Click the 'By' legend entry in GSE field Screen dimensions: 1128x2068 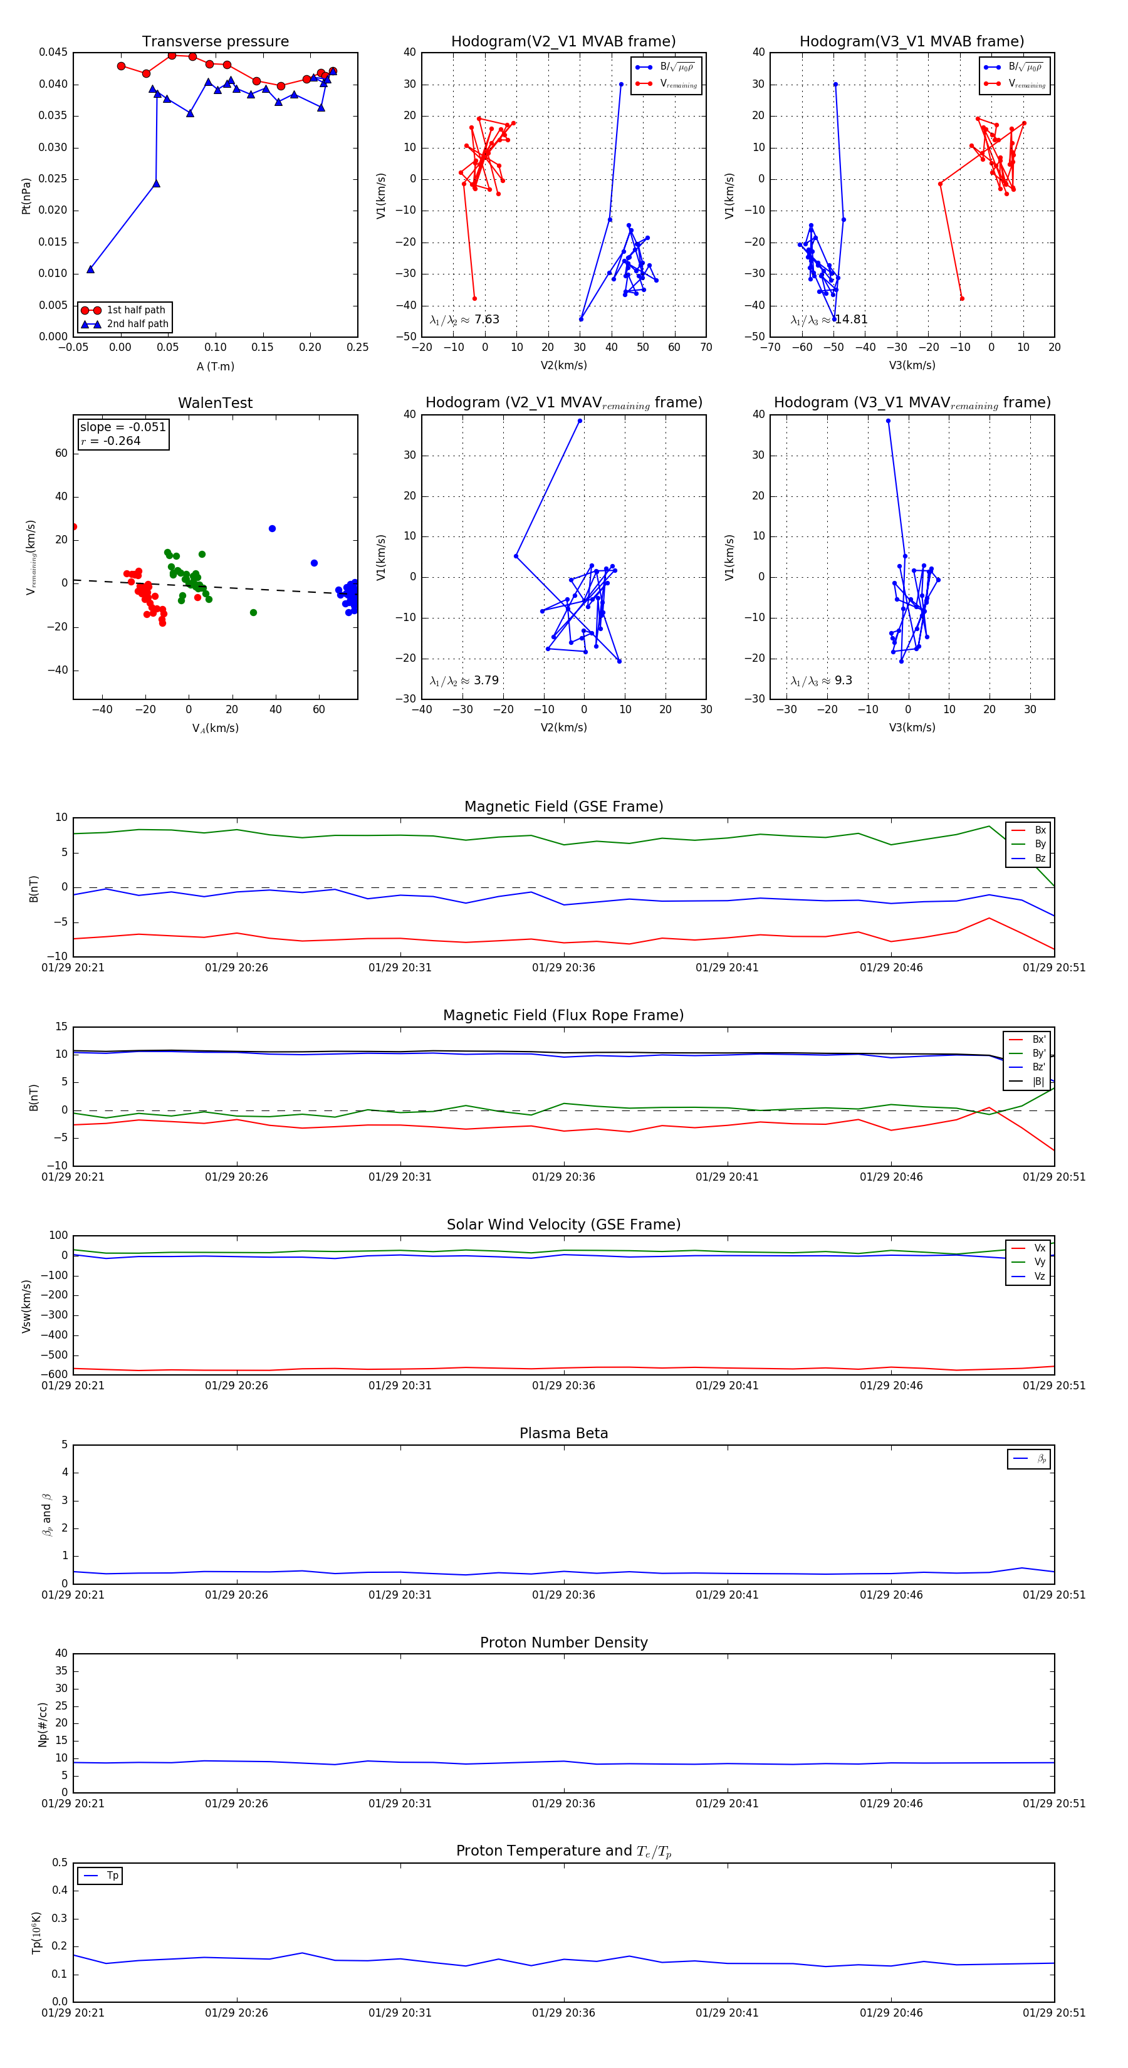[x=1029, y=843]
